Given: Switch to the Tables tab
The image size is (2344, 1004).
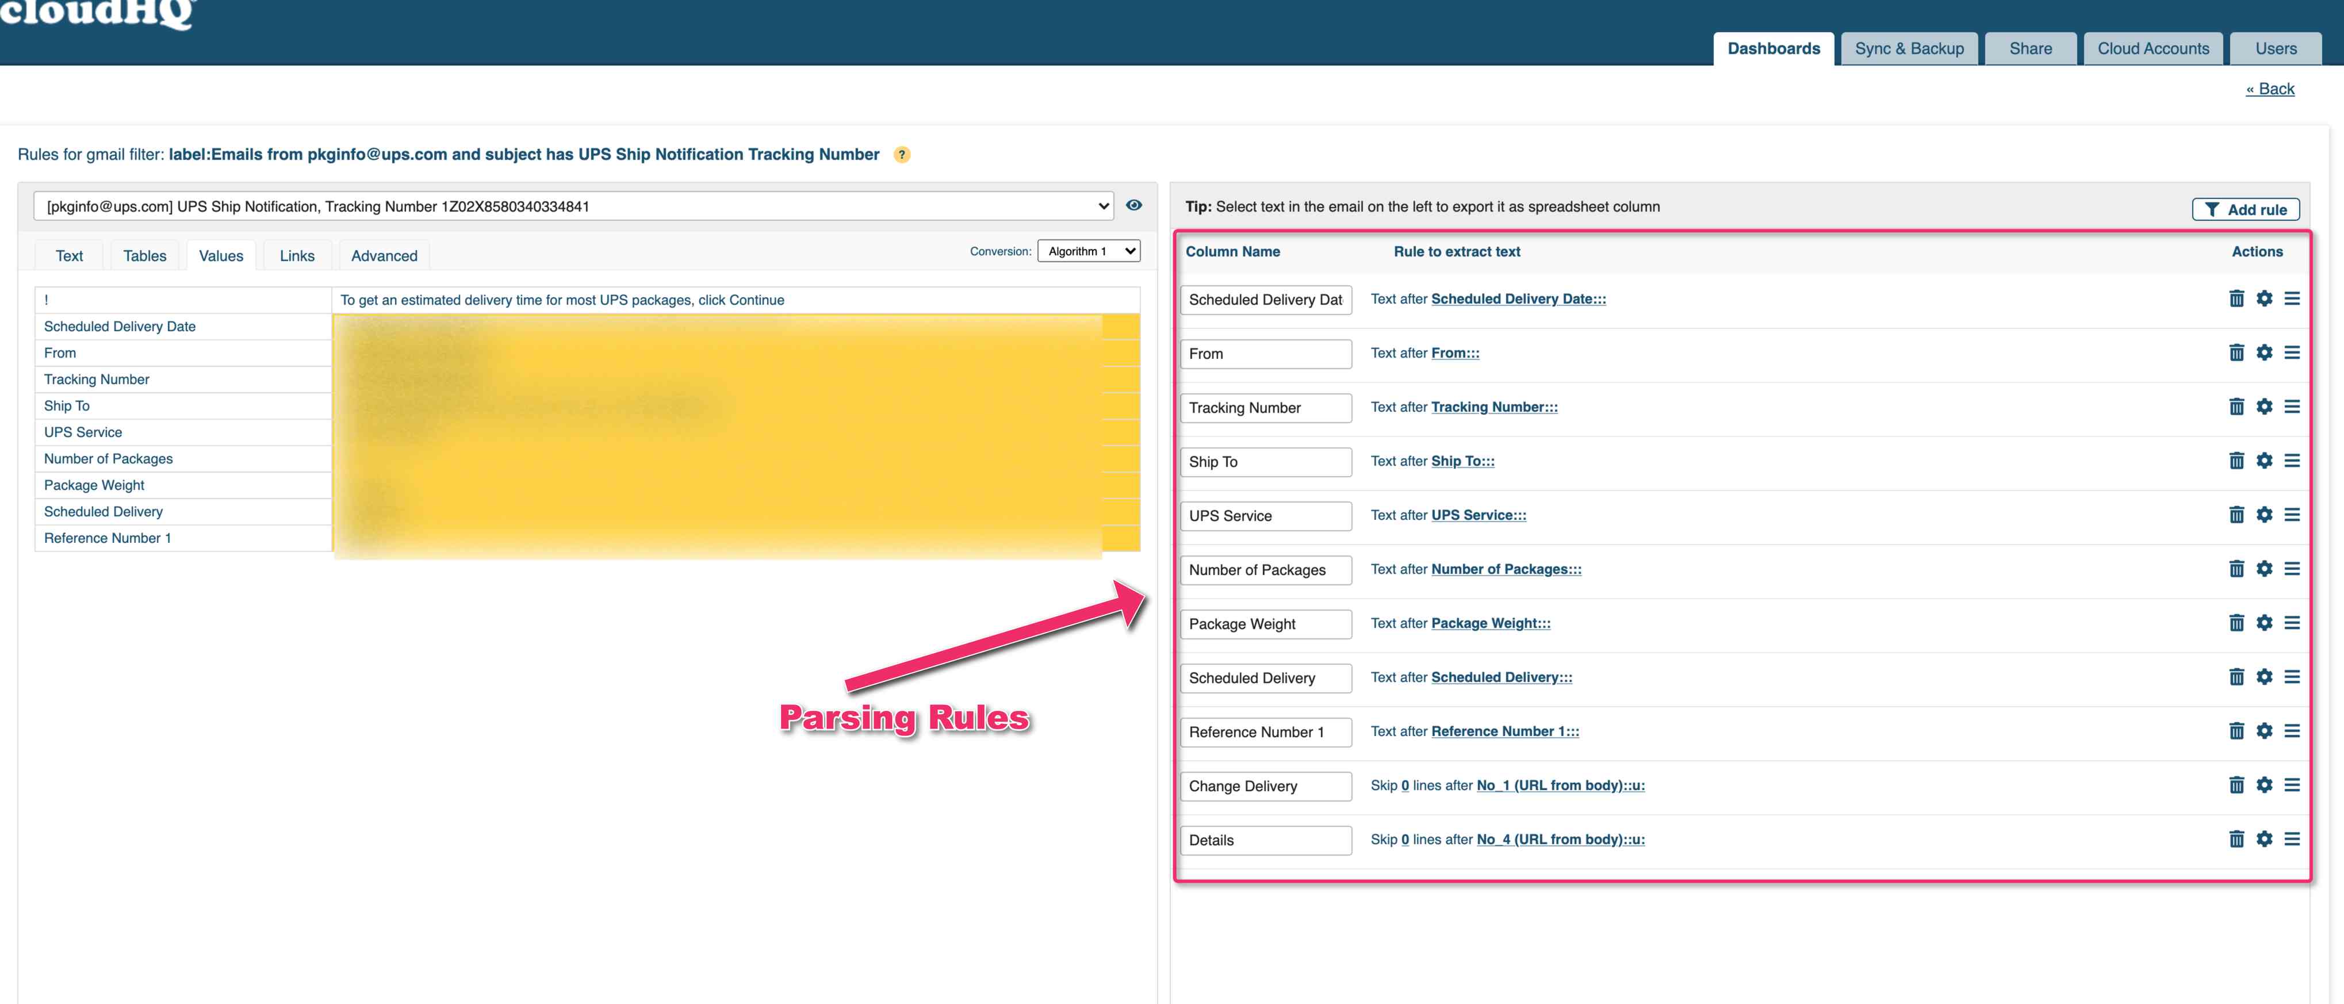Looking at the screenshot, I should (x=145, y=256).
